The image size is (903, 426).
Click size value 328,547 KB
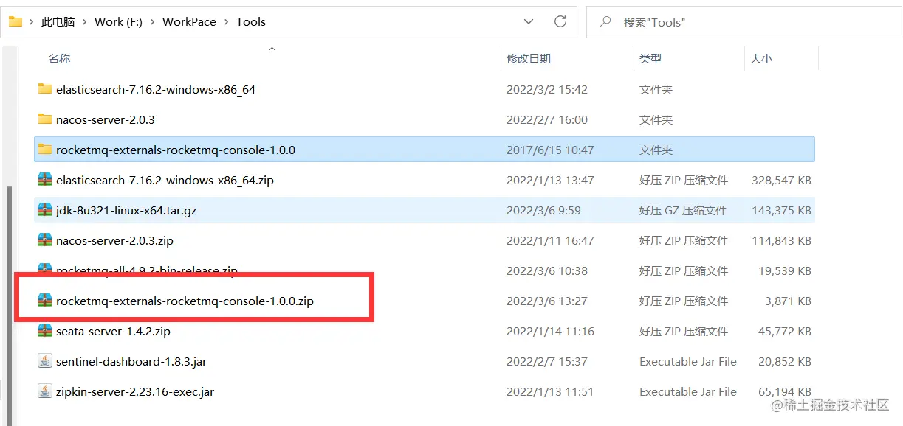pos(781,180)
